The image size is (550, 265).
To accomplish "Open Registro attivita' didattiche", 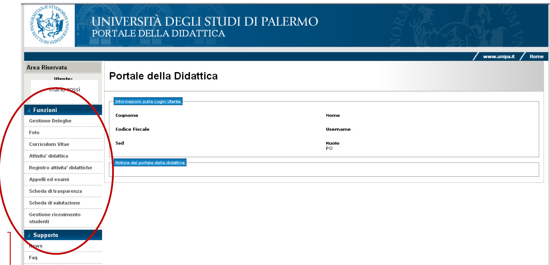I will [x=60, y=168].
